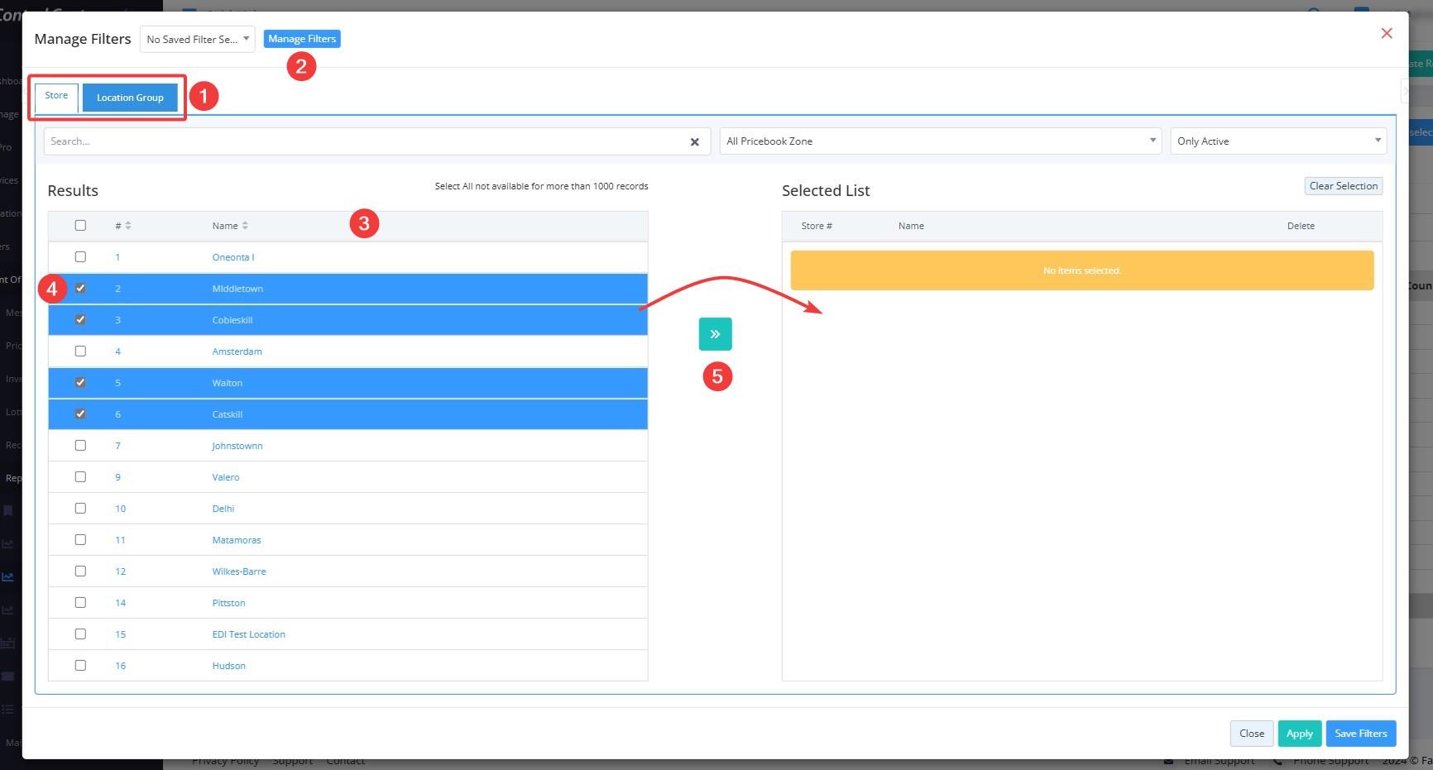Click the Delhi name link
Viewport: 1433px width, 770px height.
pyautogui.click(x=223, y=509)
